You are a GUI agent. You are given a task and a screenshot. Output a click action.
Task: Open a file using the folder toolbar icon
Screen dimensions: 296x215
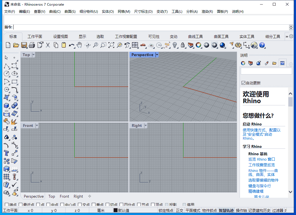click(16, 45)
